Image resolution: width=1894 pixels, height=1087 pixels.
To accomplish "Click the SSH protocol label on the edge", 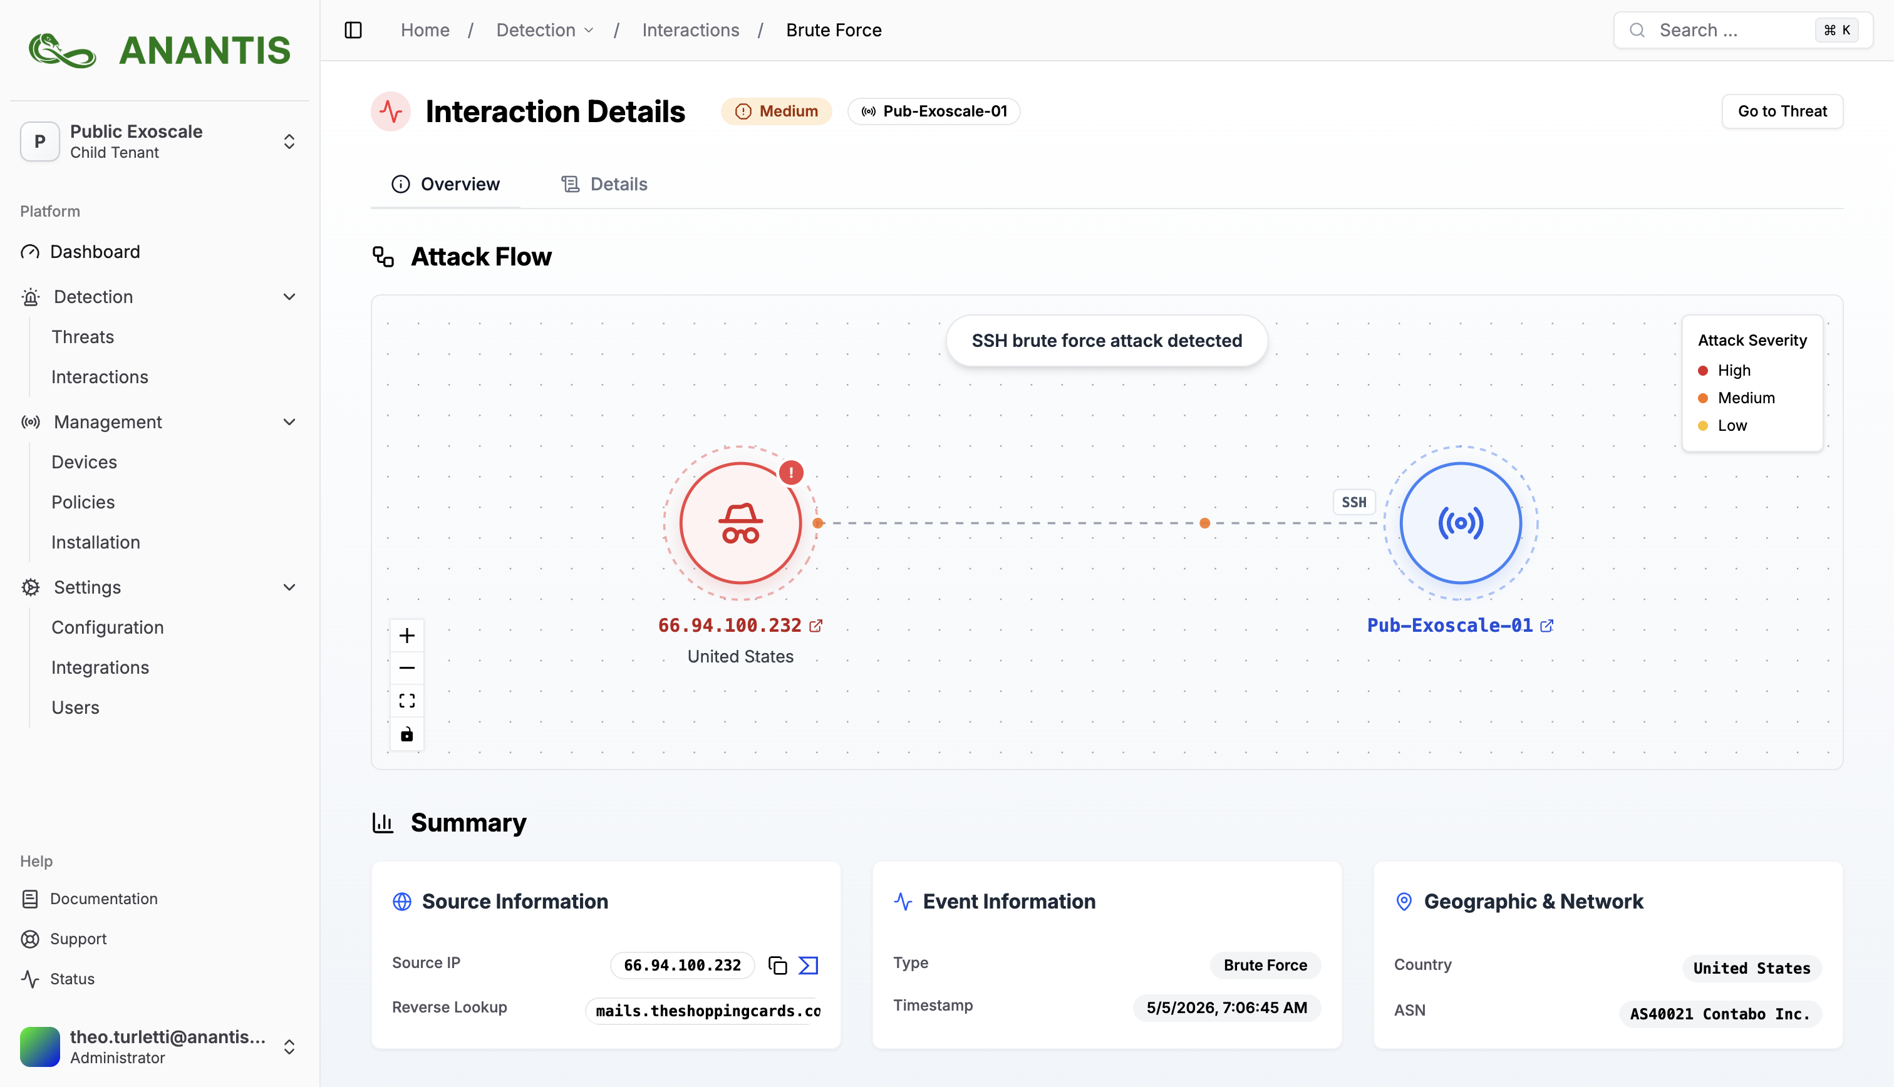I will [1353, 502].
